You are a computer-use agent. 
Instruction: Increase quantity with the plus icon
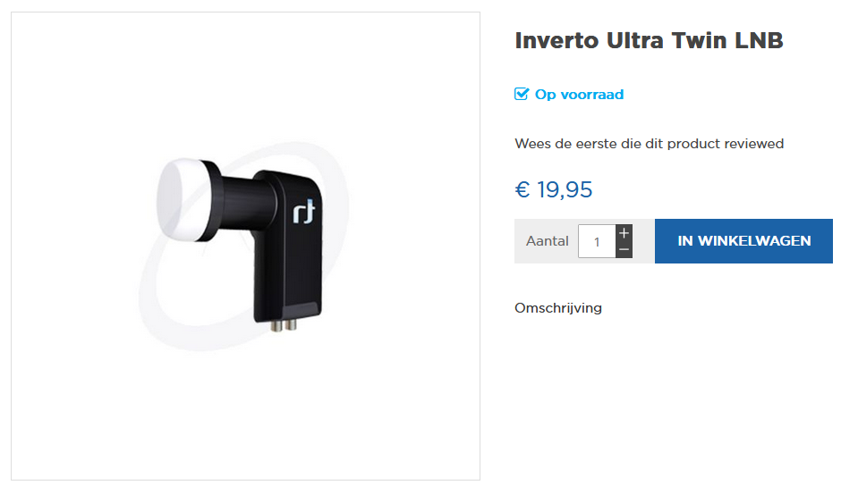624,233
